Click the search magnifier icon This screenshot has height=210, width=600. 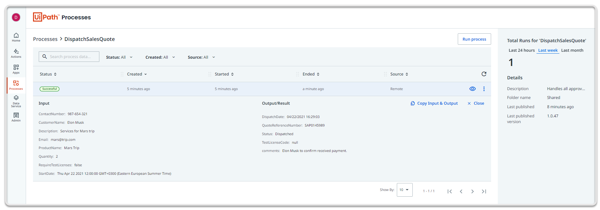(45, 56)
